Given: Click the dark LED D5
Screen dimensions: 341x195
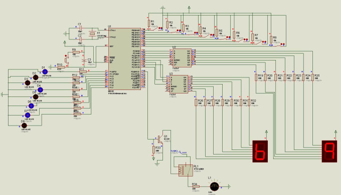Looking at the screenshot, I should click(36, 96).
